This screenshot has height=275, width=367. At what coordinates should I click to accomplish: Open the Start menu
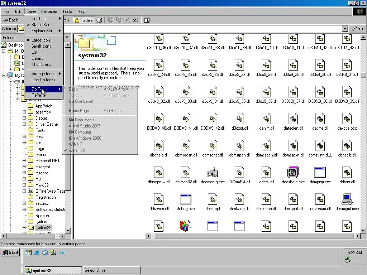click(10, 252)
